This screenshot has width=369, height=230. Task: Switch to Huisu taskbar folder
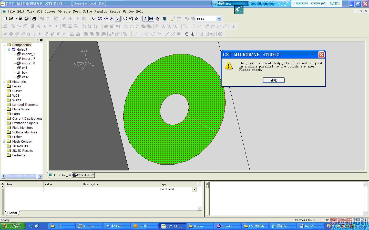pos(200,226)
